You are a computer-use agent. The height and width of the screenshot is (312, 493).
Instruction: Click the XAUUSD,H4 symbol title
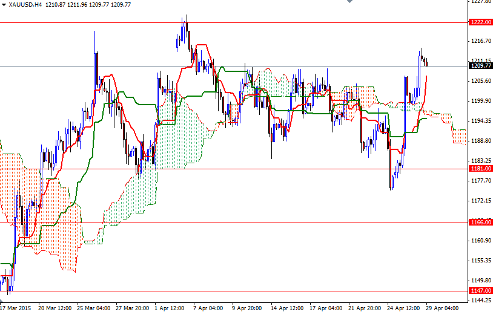[x=25, y=4]
